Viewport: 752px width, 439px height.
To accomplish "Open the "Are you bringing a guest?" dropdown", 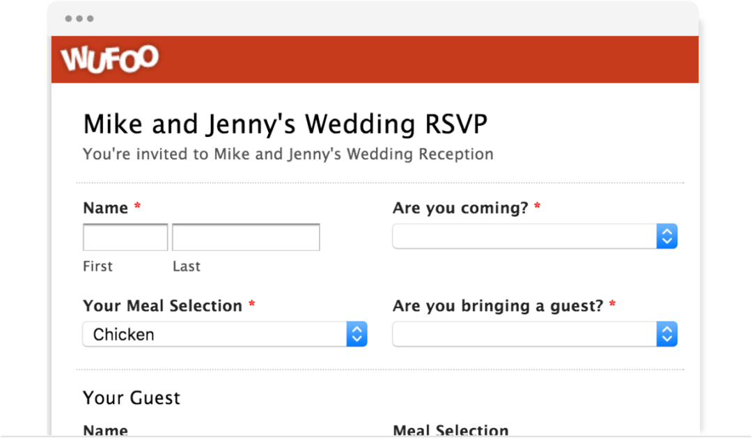I will point(534,335).
